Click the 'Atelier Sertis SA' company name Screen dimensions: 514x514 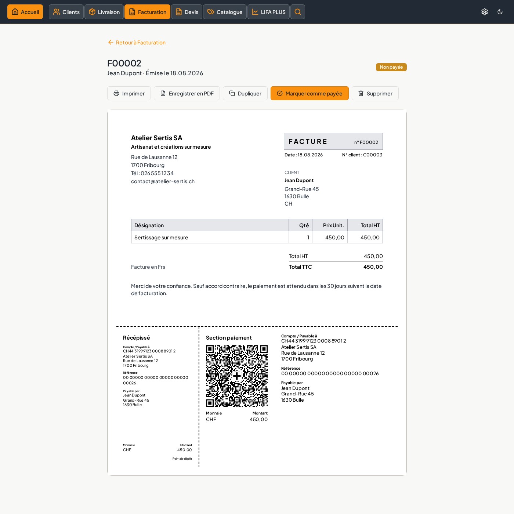click(157, 138)
